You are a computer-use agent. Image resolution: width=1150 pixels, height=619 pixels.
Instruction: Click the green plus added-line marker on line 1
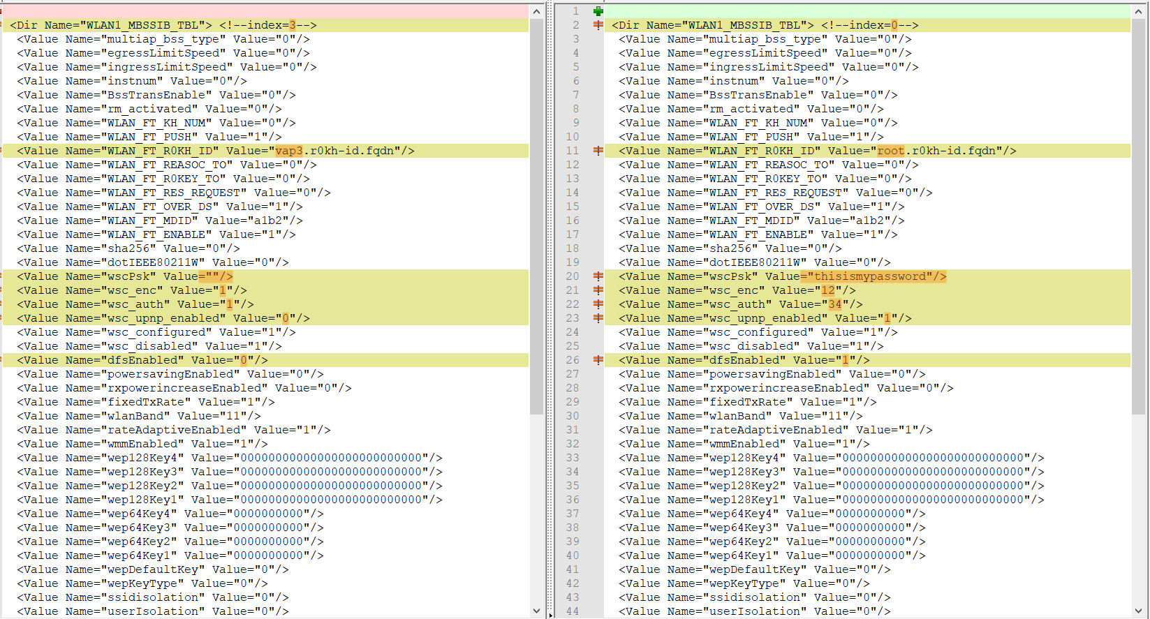coord(598,11)
